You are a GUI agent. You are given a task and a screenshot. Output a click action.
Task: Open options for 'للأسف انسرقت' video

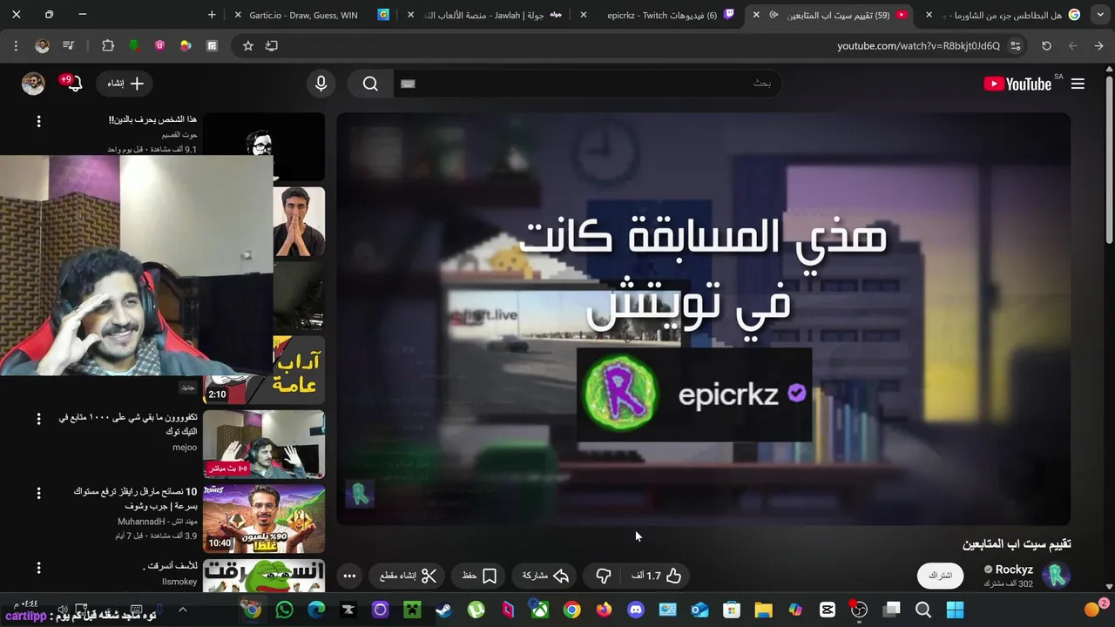[38, 568]
